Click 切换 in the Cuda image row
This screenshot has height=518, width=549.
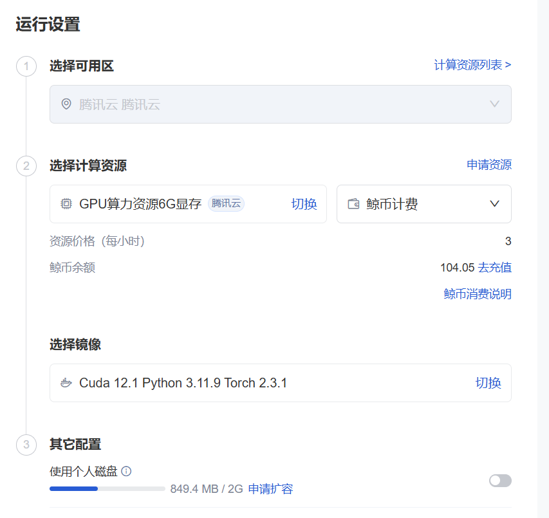click(488, 383)
